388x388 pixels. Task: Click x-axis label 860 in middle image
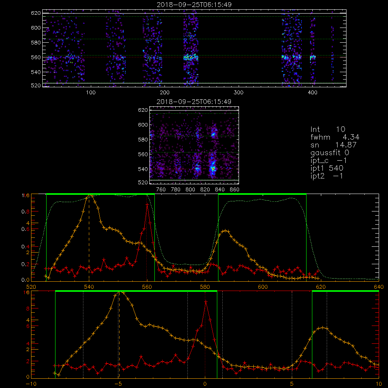coord(235,190)
